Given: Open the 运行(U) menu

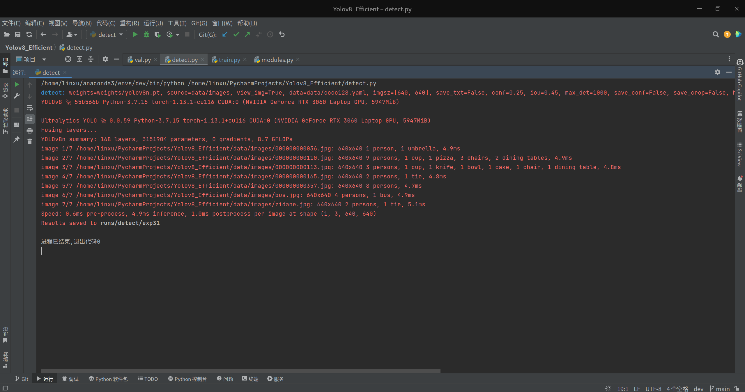Looking at the screenshot, I should coord(153,23).
